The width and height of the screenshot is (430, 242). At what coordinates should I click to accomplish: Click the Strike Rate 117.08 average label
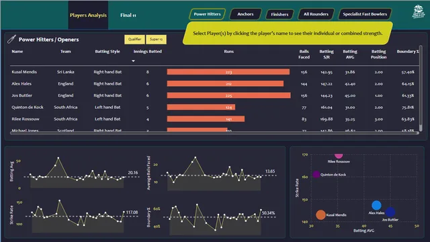132,212
